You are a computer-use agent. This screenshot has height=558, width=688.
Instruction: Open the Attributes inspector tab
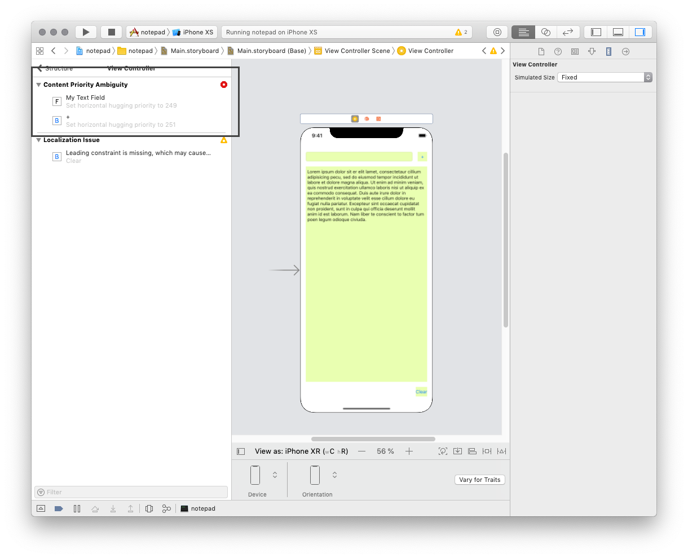point(592,51)
